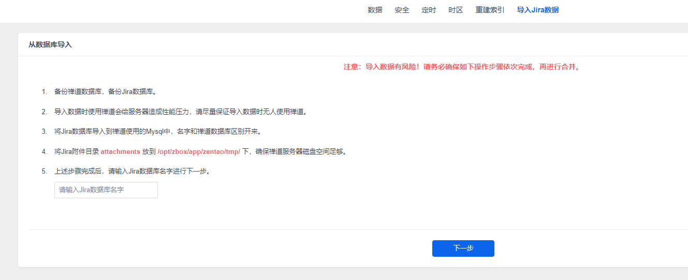Open the 数据 menu tab

[375, 10]
